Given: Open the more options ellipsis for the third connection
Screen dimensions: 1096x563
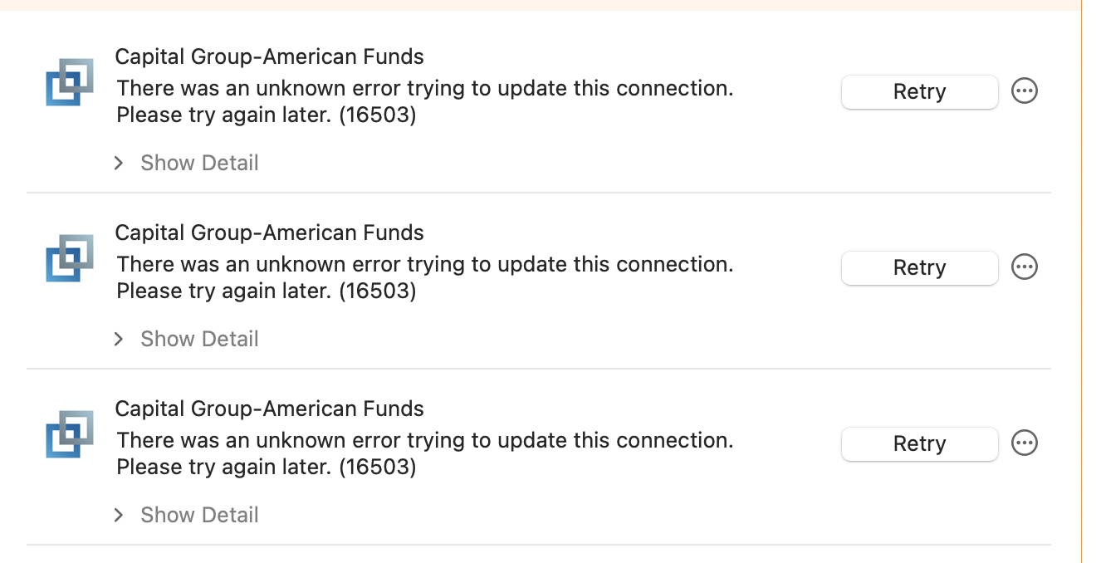Looking at the screenshot, I should point(1025,443).
